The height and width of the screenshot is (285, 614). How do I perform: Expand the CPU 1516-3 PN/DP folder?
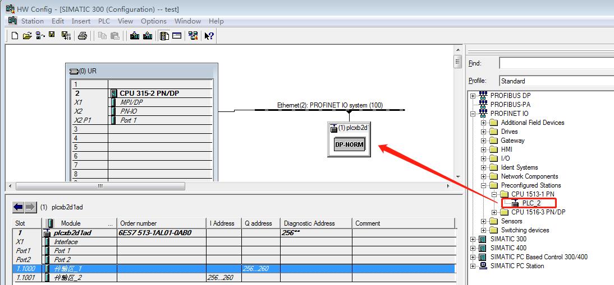[494, 212]
